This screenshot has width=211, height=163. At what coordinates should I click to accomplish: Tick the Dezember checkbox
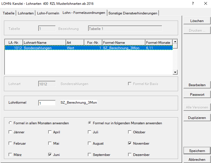(130, 155)
